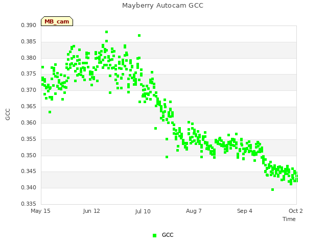Click the Time x-axis title

(x=289, y=219)
